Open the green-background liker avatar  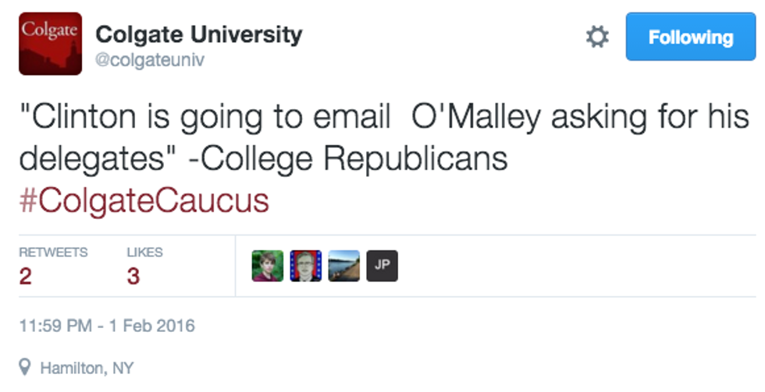pyautogui.click(x=268, y=266)
